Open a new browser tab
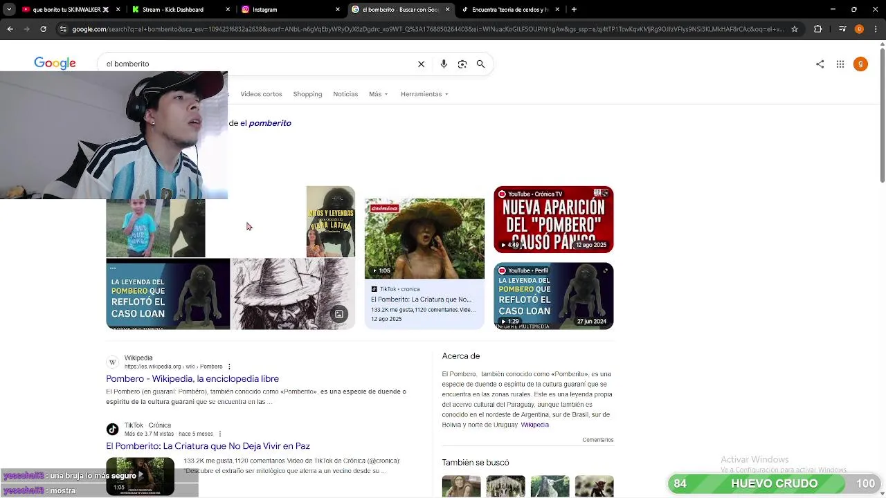The image size is (886, 498). pyautogui.click(x=574, y=10)
